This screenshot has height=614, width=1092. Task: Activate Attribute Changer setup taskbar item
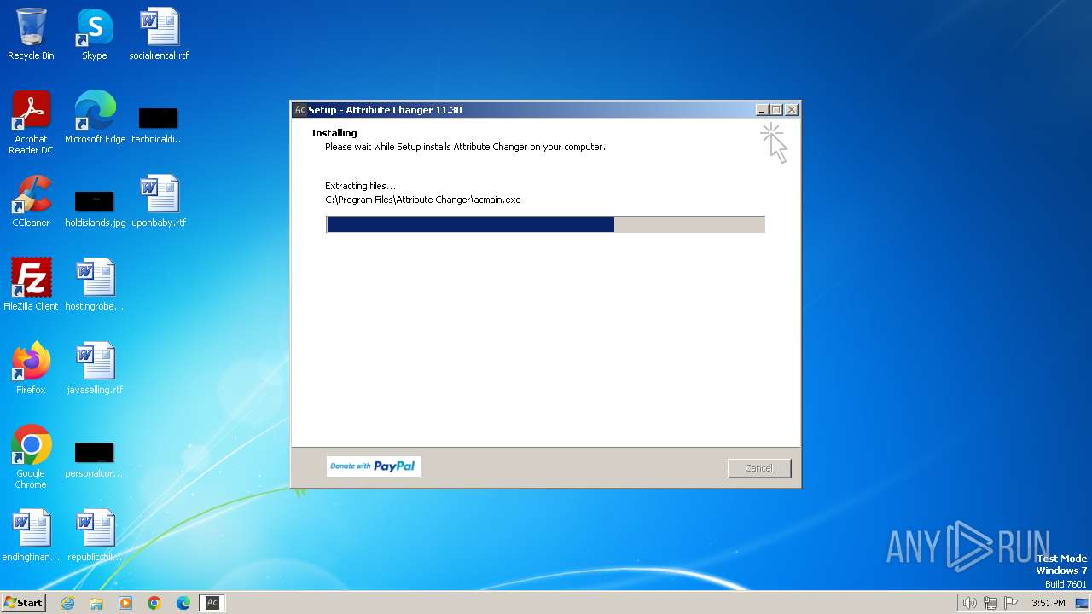[x=212, y=603]
